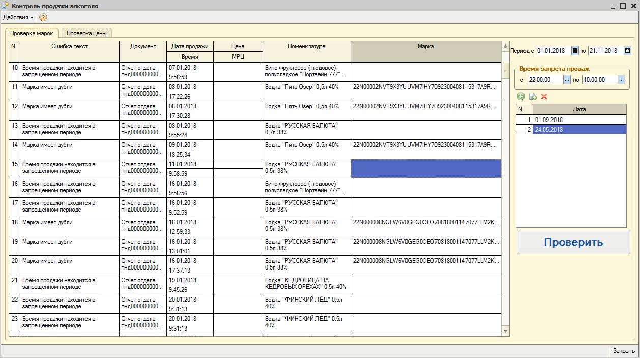Click the МРЦ column subheader

pos(238,57)
